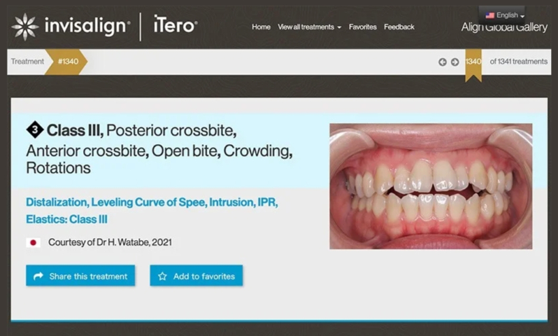Click the Invisalign flower logo
The height and width of the screenshot is (336, 558).
click(25, 27)
